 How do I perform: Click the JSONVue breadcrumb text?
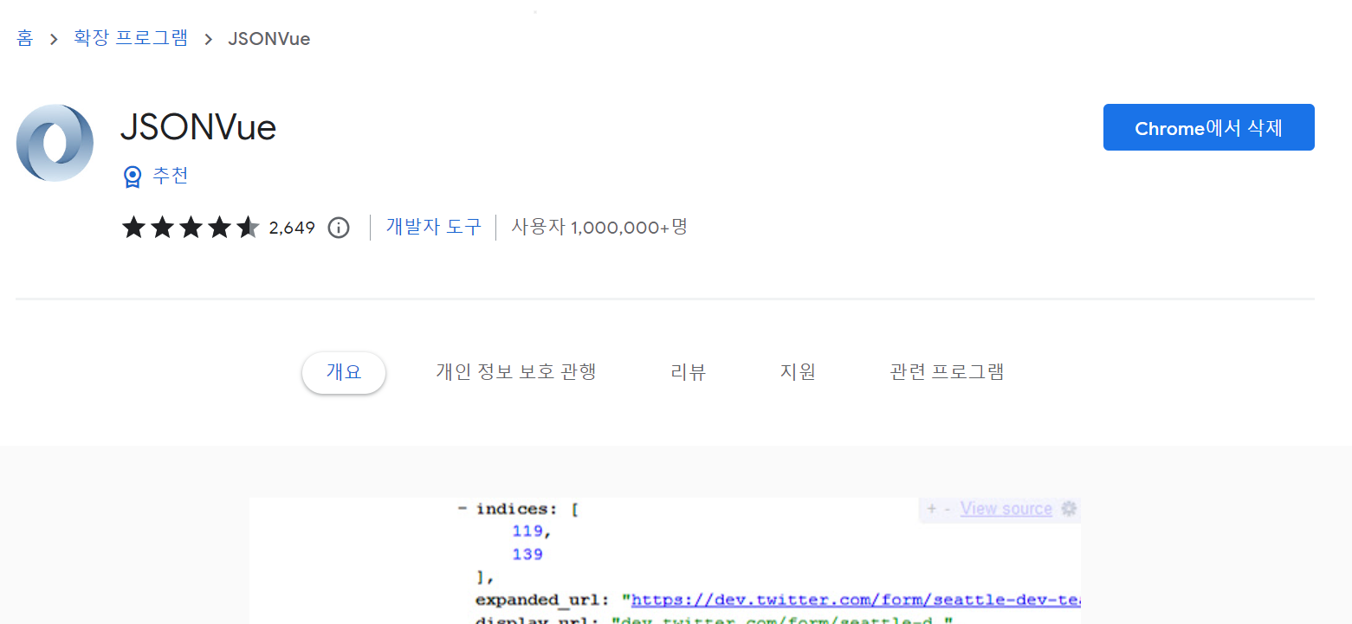pyautogui.click(x=268, y=39)
